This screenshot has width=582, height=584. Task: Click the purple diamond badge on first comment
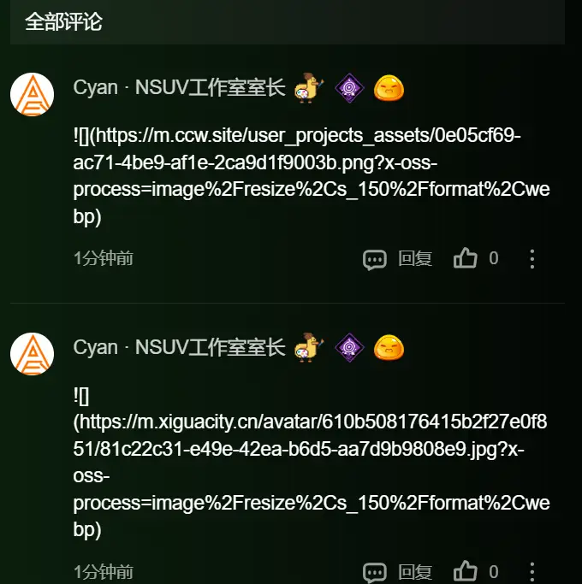coord(349,88)
